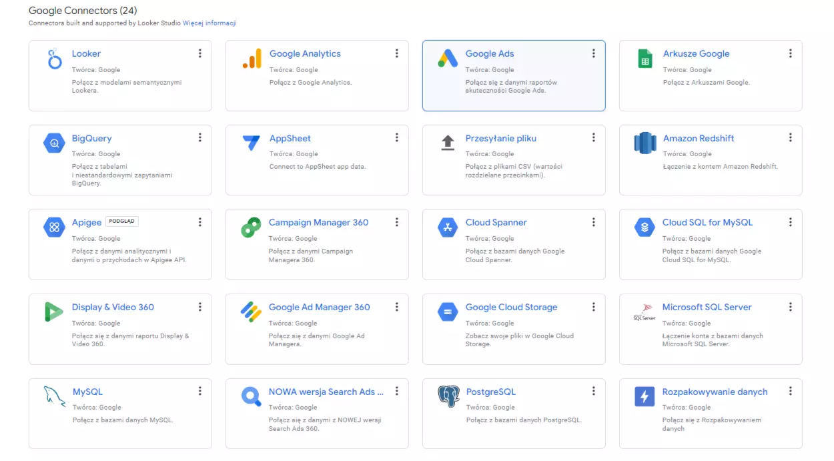Follow the Więcej informacji link
The image size is (834, 461).
point(210,23)
